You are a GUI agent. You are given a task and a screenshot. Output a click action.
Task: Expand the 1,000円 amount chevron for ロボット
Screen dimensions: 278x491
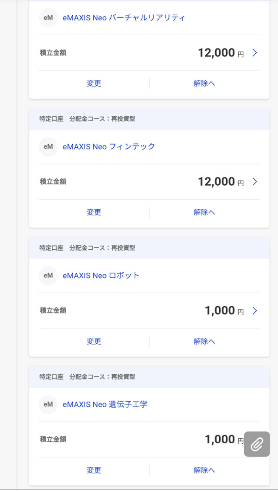click(x=254, y=311)
